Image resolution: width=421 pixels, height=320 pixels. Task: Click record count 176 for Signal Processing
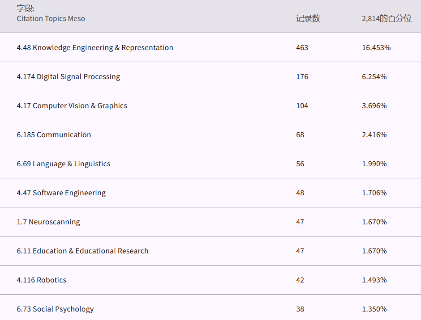pyautogui.click(x=302, y=76)
